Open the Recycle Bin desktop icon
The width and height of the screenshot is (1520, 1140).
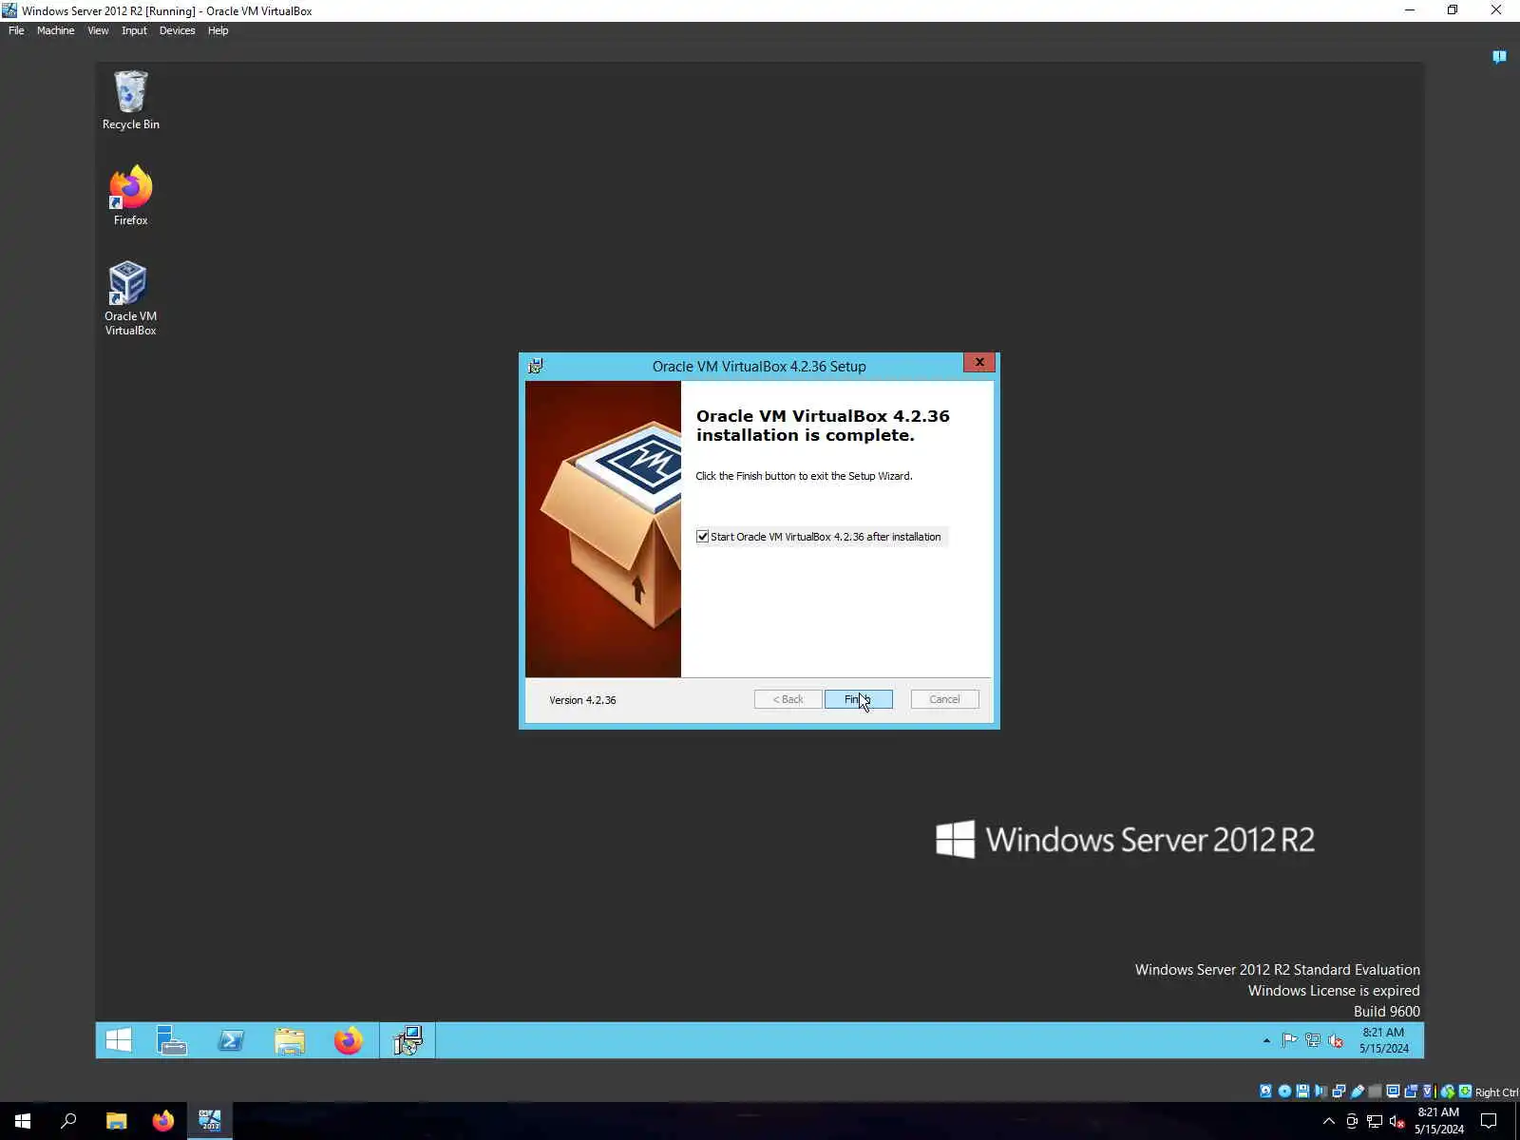coord(130,100)
